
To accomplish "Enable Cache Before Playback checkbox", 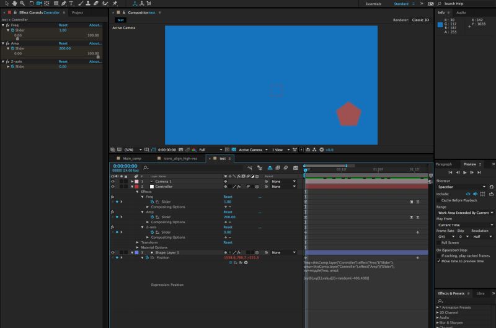I will tap(438, 200).
